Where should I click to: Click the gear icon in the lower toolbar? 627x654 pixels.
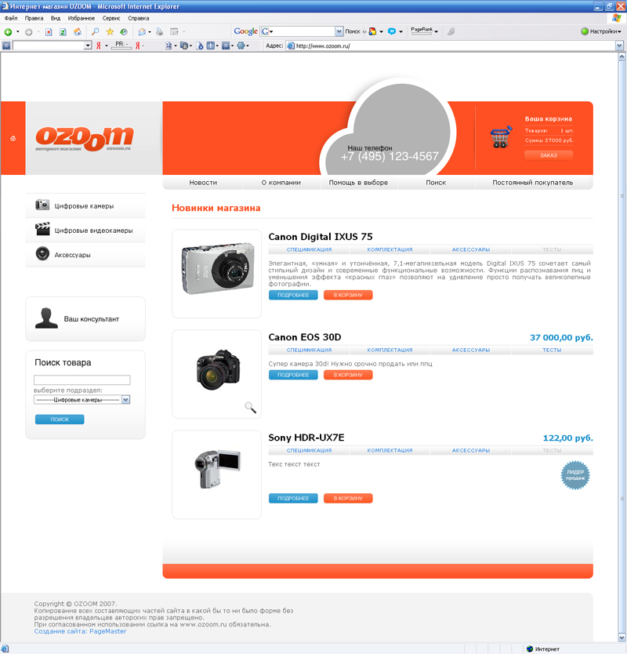click(x=241, y=45)
